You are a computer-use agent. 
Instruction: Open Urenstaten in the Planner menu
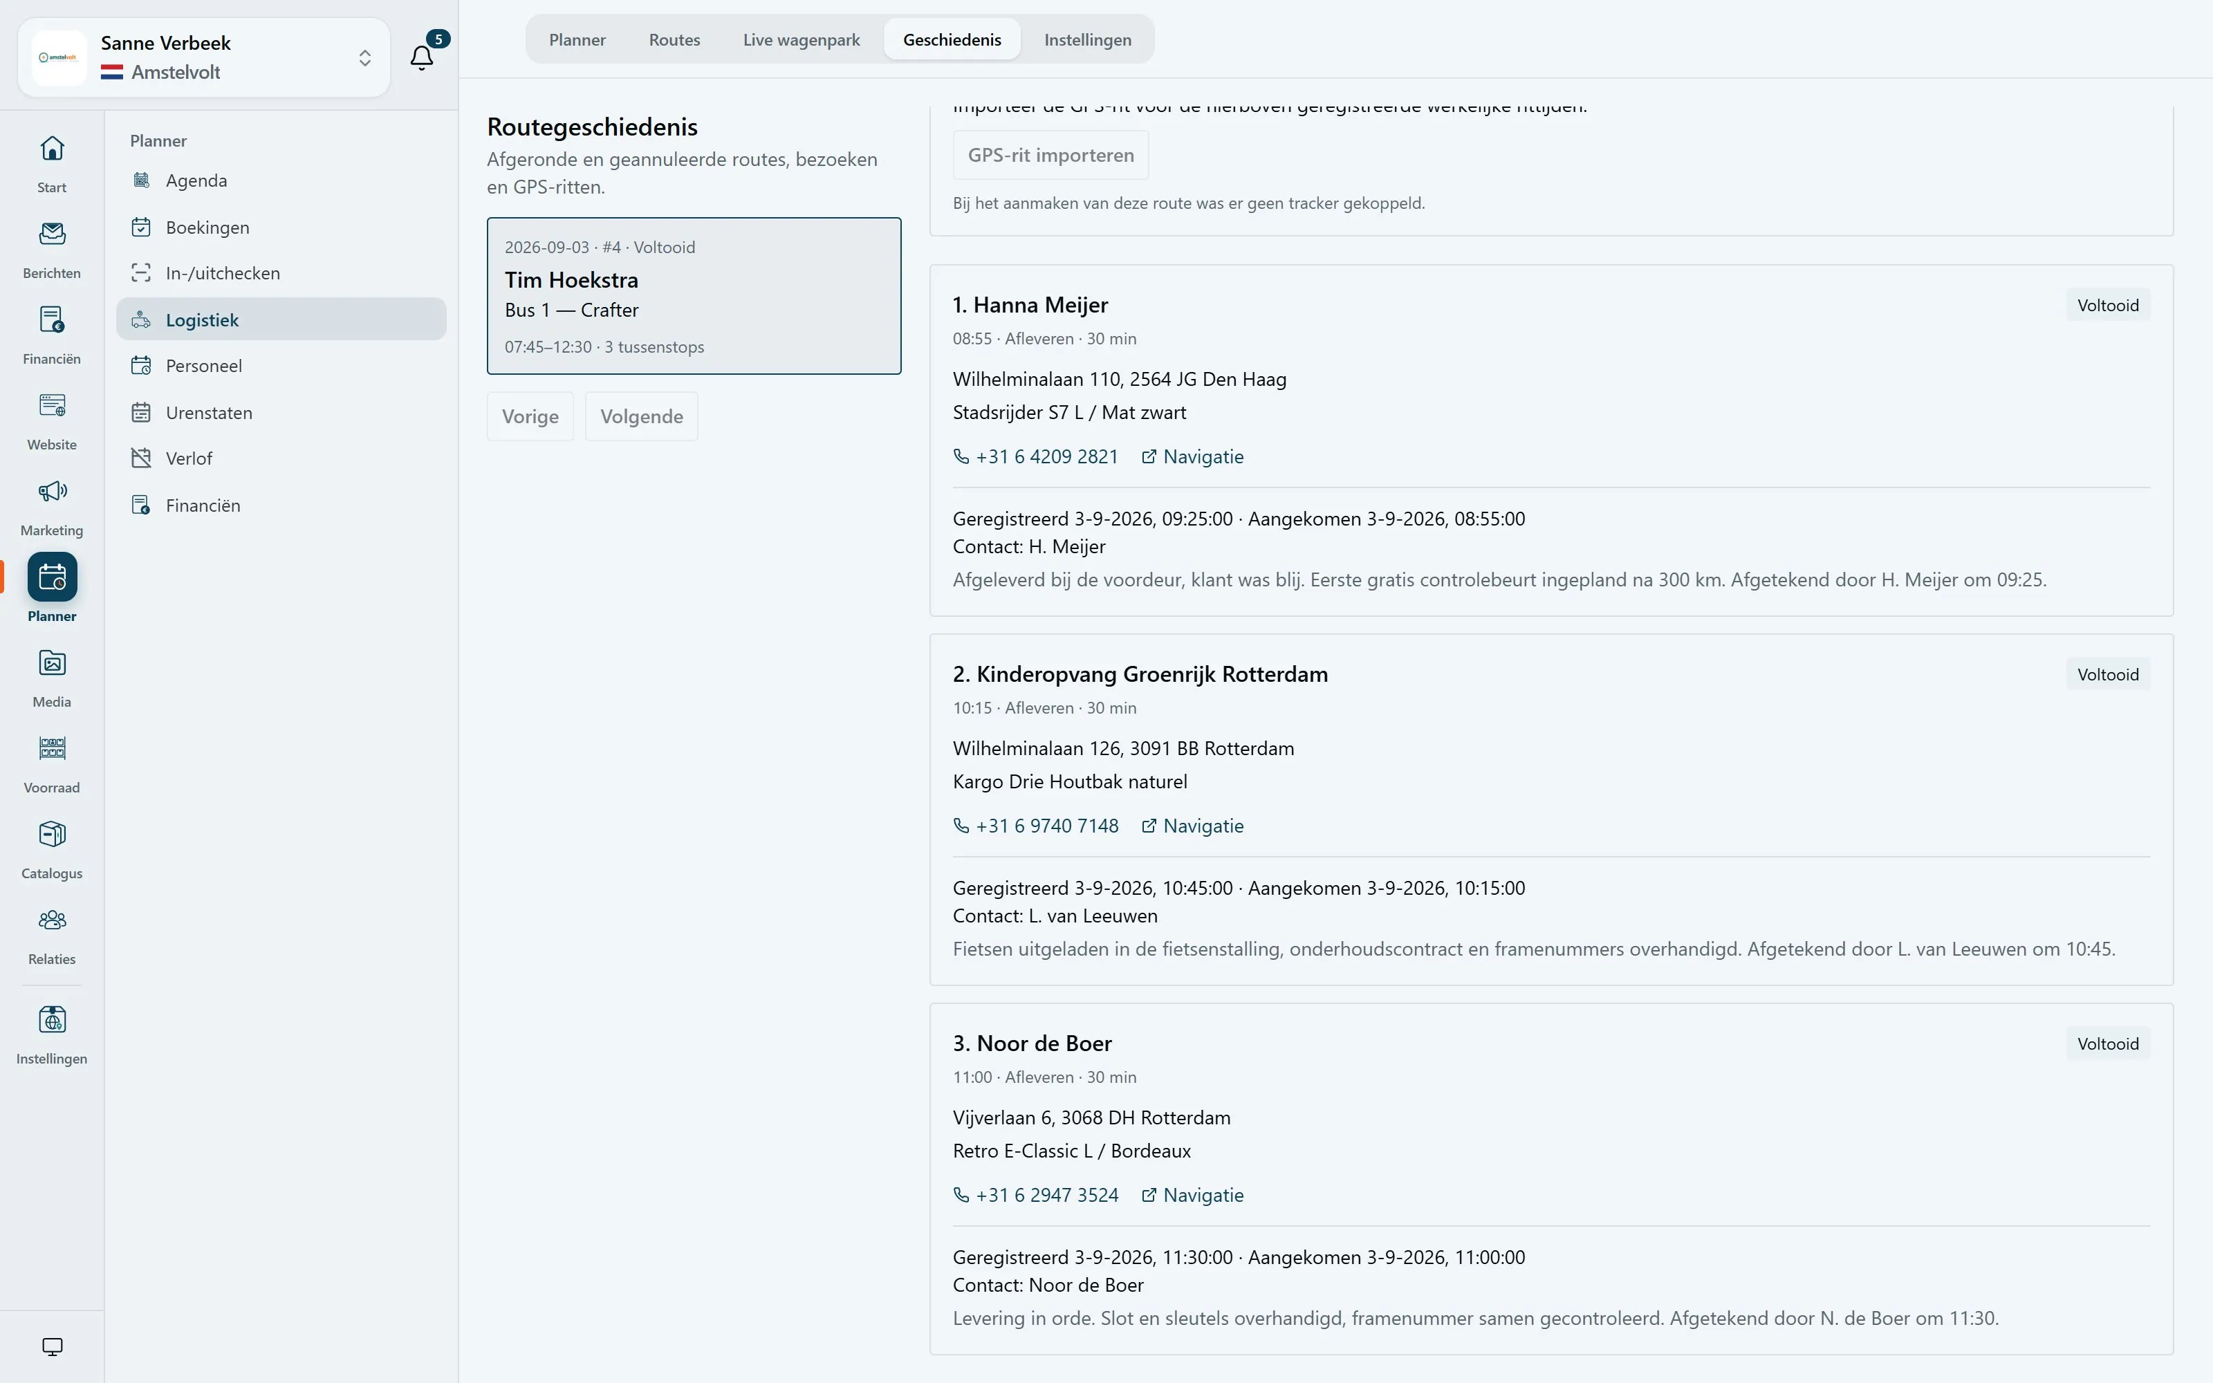(x=281, y=413)
